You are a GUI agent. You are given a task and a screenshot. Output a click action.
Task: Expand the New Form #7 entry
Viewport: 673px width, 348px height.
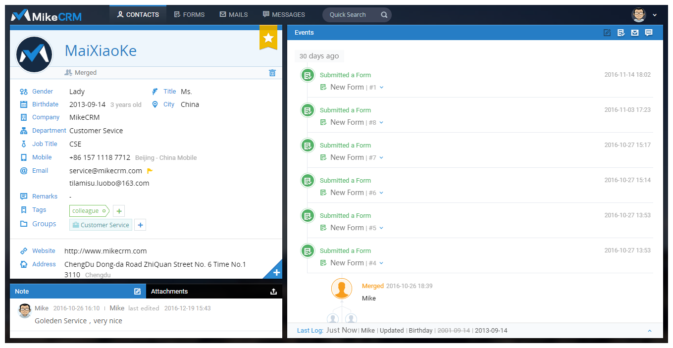pos(381,158)
